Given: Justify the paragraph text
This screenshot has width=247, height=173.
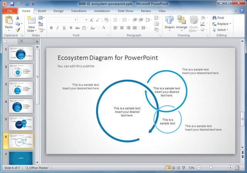Looking at the screenshot, I should click(135, 28).
